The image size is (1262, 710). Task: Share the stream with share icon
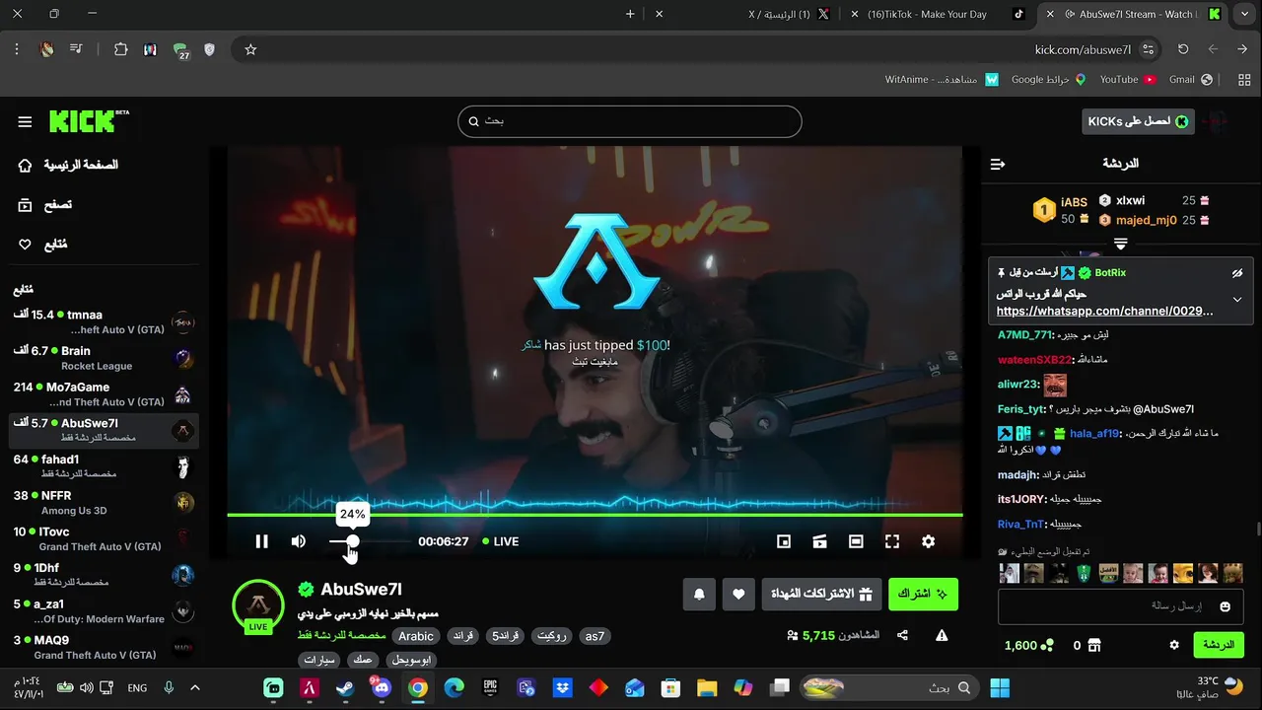click(x=902, y=636)
